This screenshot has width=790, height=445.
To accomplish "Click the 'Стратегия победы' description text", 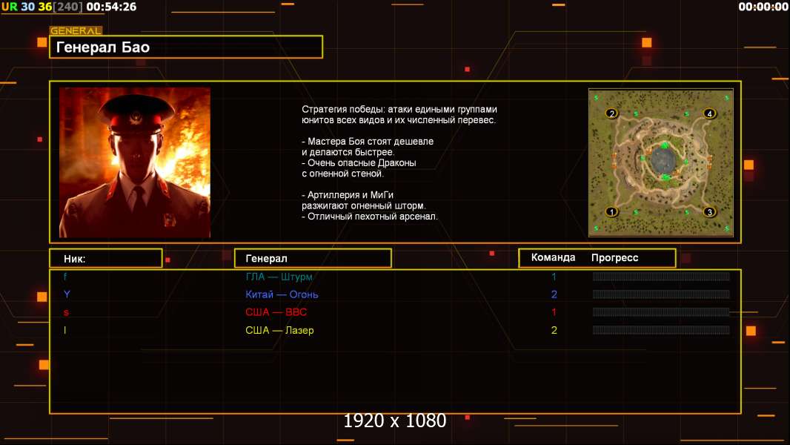I will click(399, 114).
